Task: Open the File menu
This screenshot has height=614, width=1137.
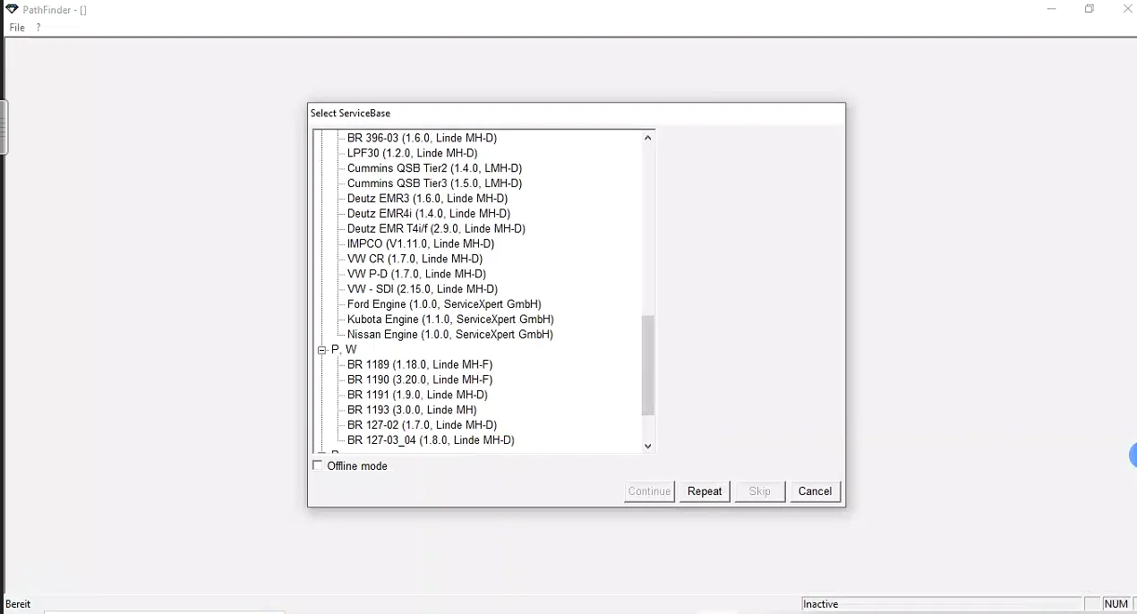Action: (x=17, y=28)
